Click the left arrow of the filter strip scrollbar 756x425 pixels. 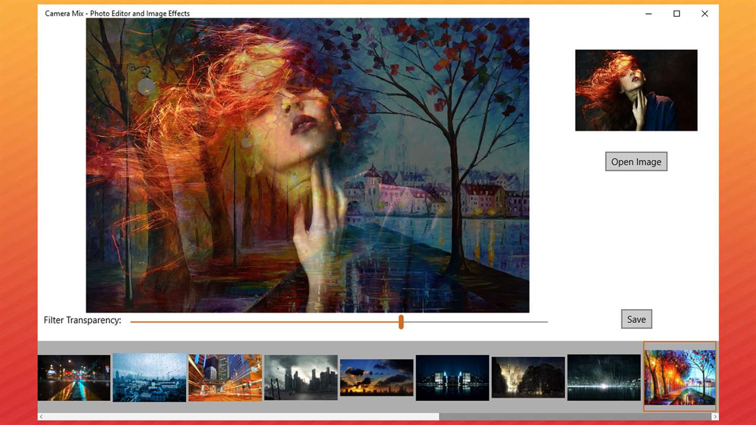[x=41, y=417]
